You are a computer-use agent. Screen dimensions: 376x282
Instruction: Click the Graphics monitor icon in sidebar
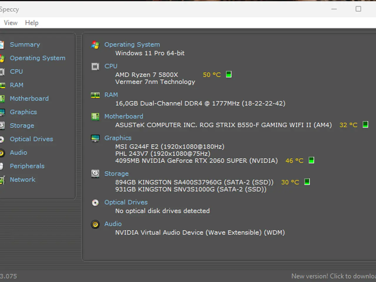[2, 112]
